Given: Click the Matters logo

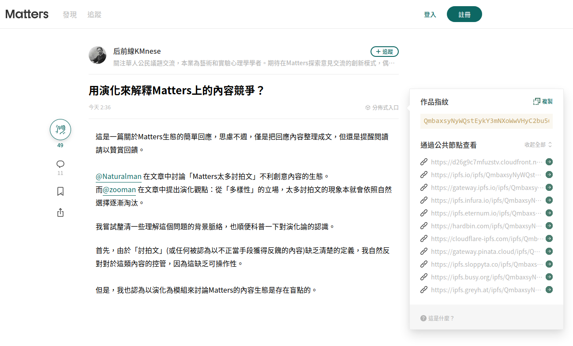Looking at the screenshot, I should coord(27,14).
